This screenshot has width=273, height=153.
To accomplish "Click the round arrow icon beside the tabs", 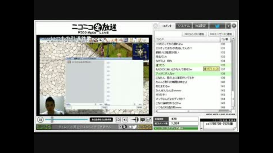I will tap(234, 26).
